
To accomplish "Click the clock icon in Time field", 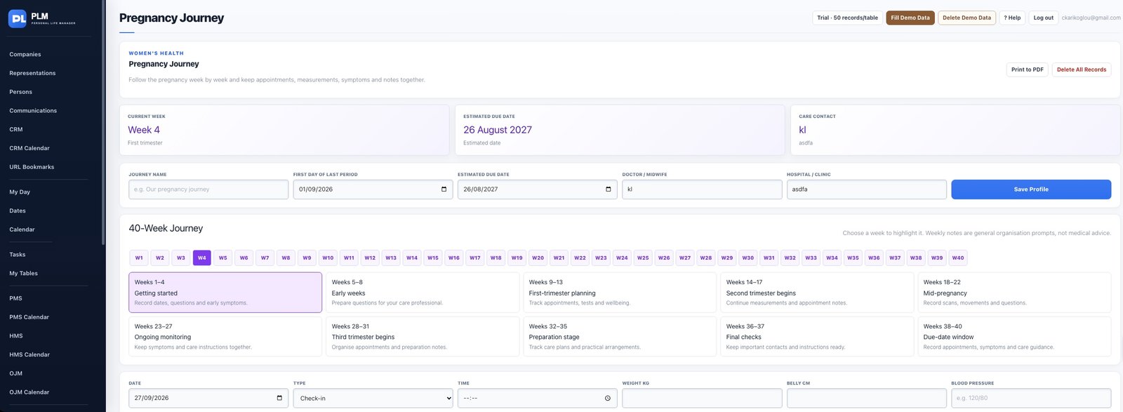I will point(608,398).
